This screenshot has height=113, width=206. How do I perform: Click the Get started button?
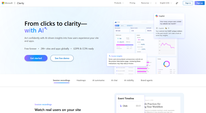tap(36, 58)
